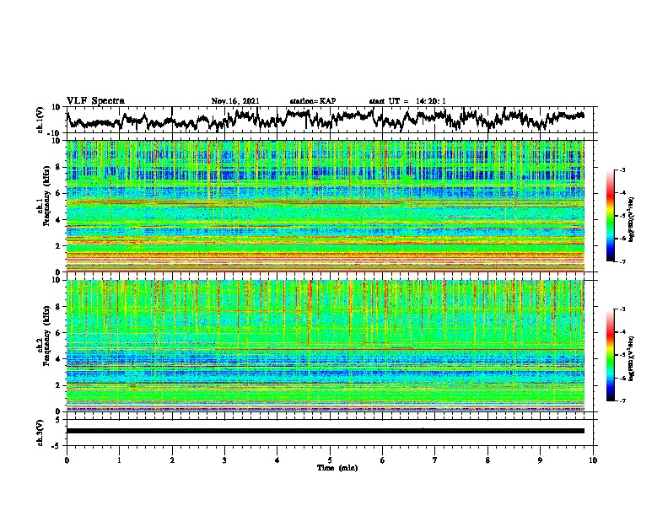Screen dimensions: 668x516
Task: Click the ch.2 frequency tick '4'
Action: 59,359
